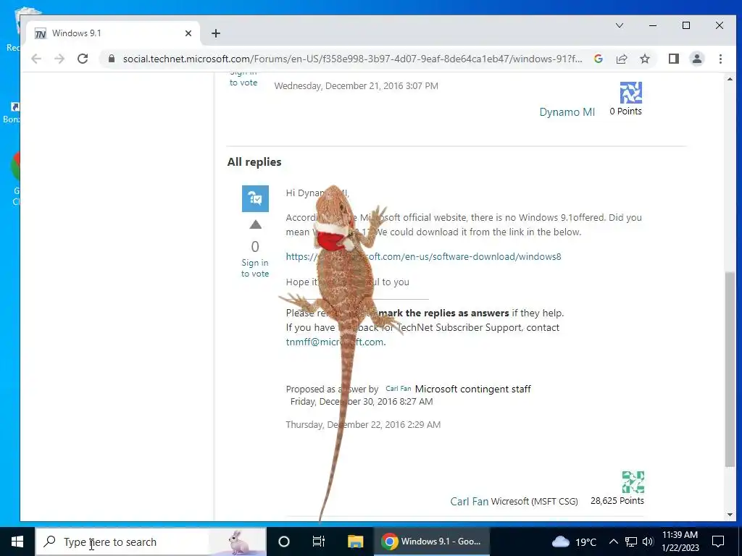The width and height of the screenshot is (742, 556).
Task: Open the 19°C weather widget
Action: click(x=574, y=542)
